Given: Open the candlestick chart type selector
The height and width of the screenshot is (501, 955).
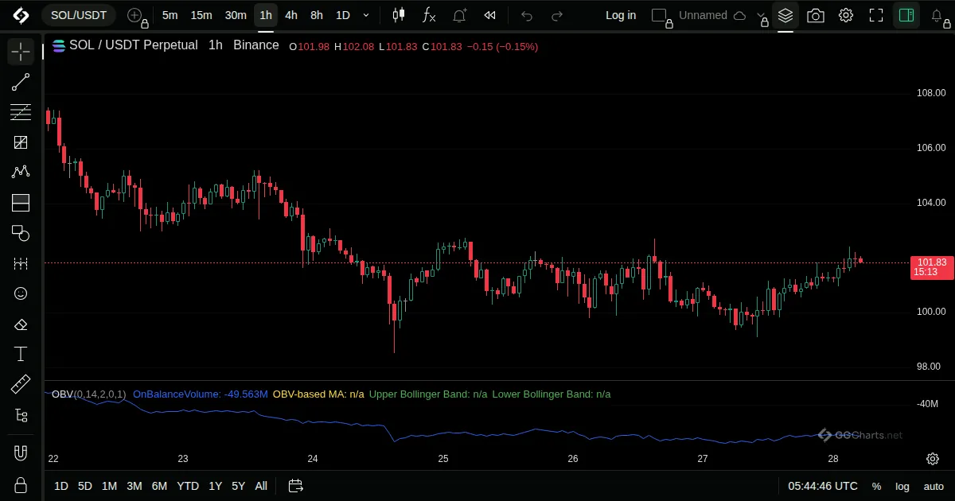Looking at the screenshot, I should 399,15.
